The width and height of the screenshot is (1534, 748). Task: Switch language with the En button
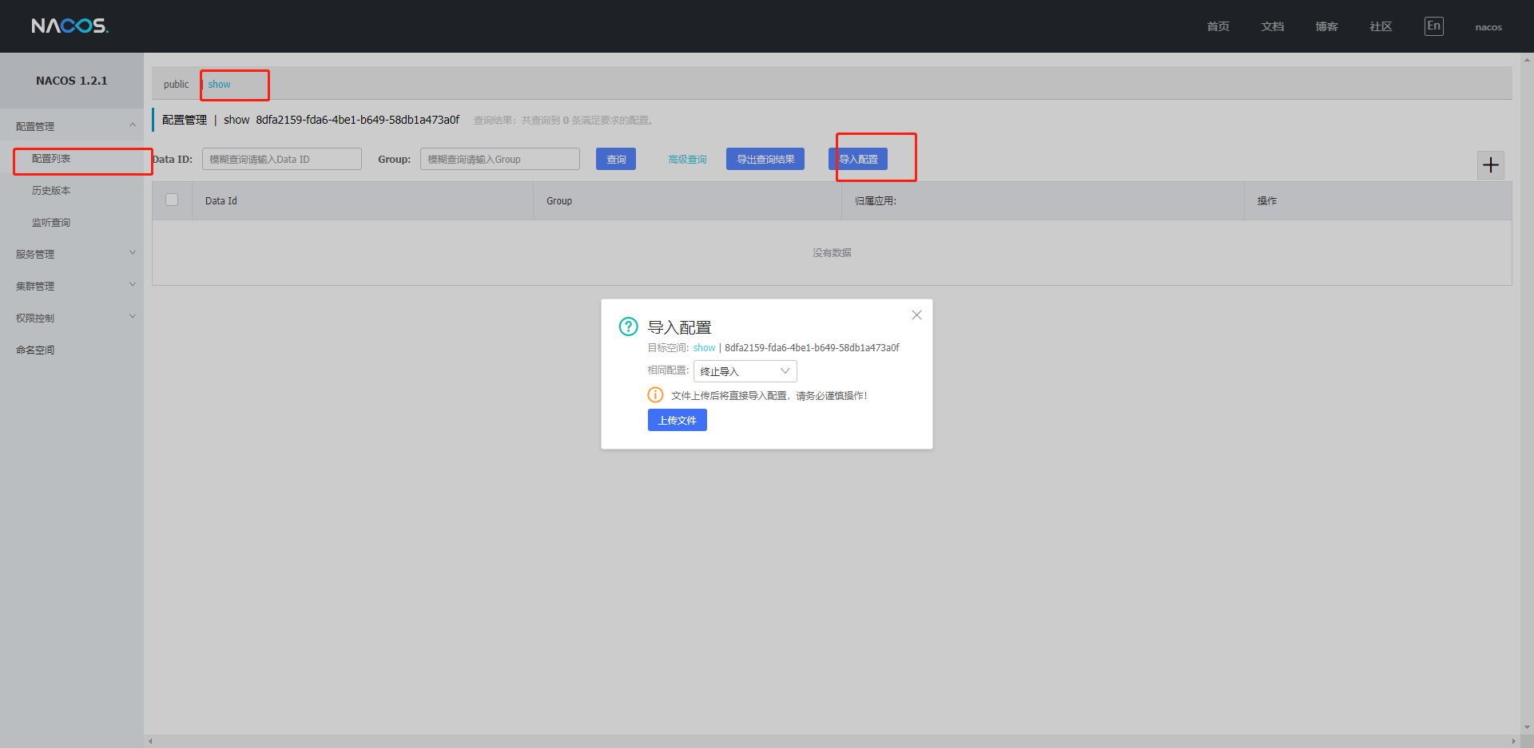pos(1434,26)
